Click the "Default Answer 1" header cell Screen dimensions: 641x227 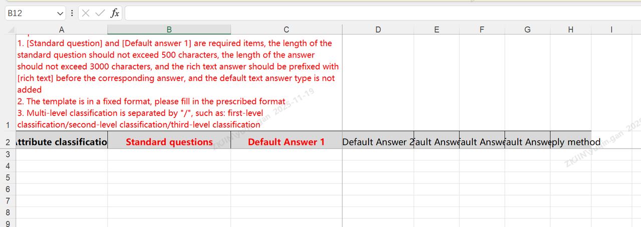click(x=286, y=142)
